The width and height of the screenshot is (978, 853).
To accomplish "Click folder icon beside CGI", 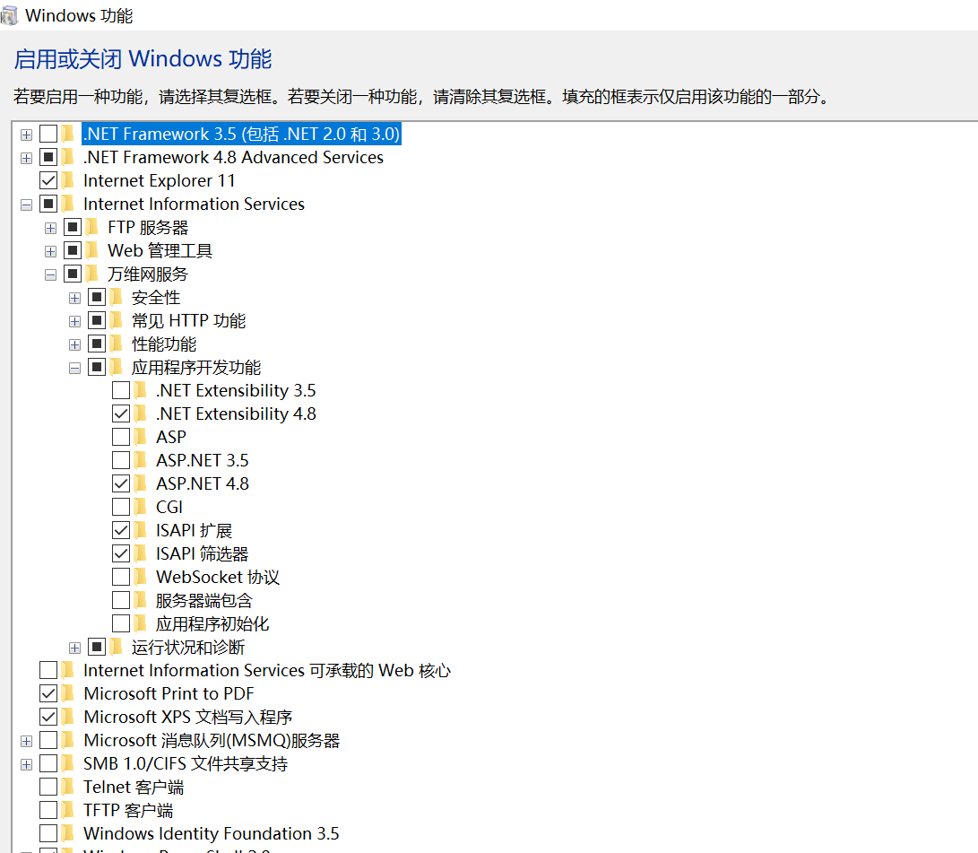I will [142, 507].
